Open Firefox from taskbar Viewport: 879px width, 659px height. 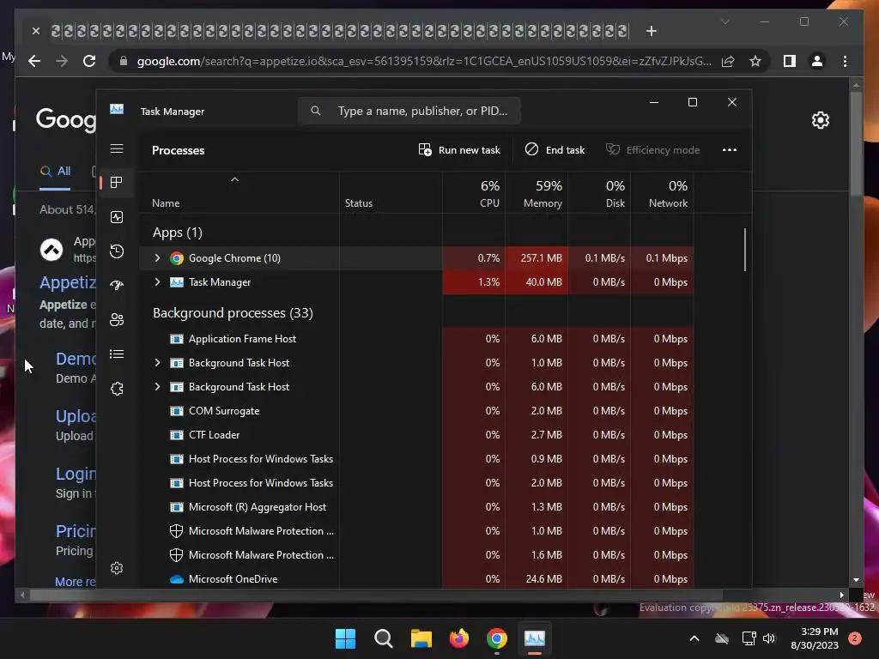[459, 638]
